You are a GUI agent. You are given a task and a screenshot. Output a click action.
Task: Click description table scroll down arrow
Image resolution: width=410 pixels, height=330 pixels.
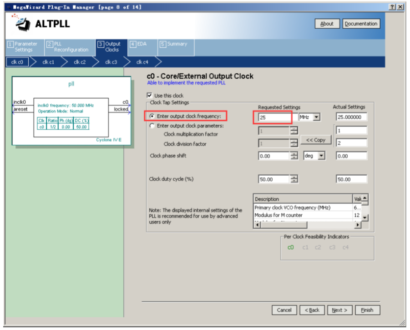click(365, 217)
